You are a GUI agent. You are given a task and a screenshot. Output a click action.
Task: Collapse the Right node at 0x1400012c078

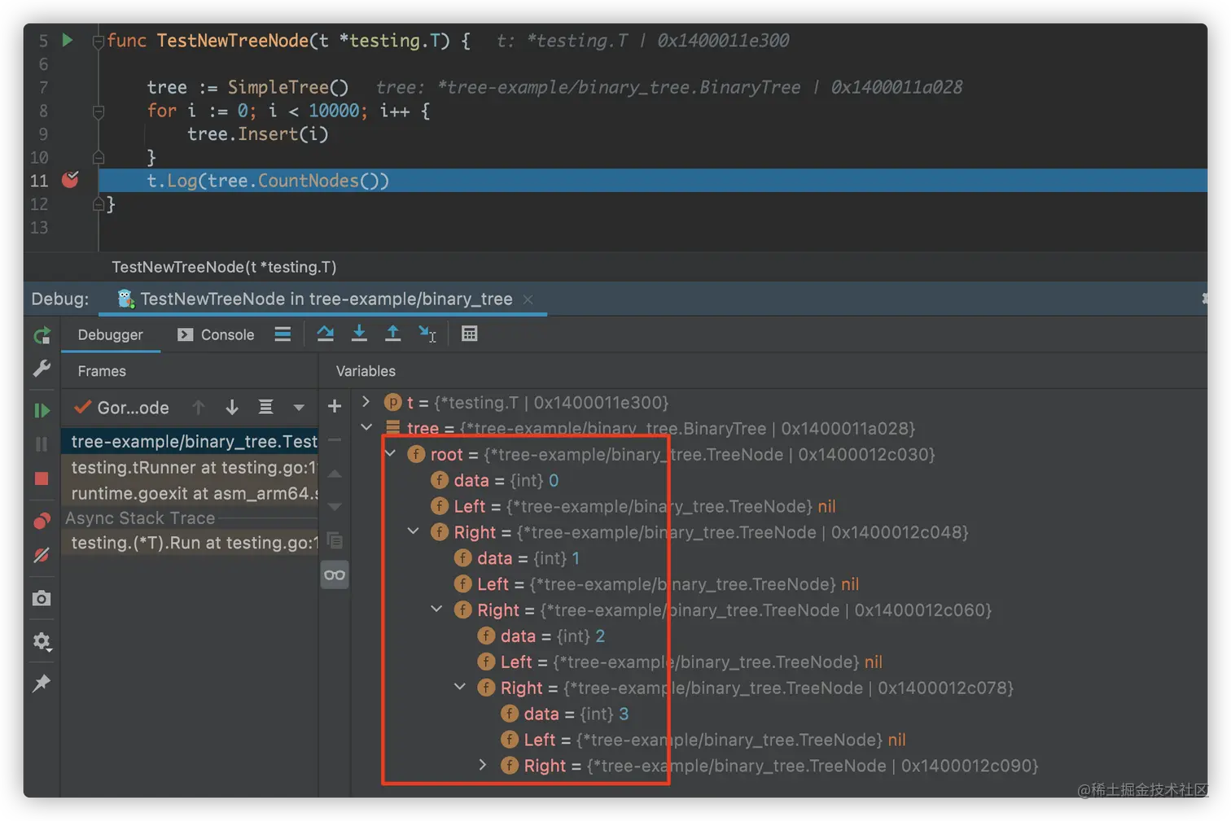[460, 687]
